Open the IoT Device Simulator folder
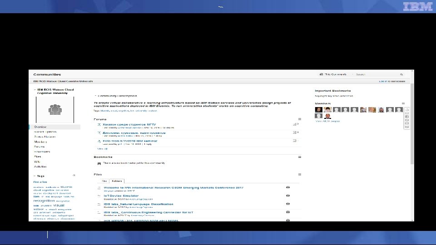This screenshot has height=245, width=436. coord(121,196)
